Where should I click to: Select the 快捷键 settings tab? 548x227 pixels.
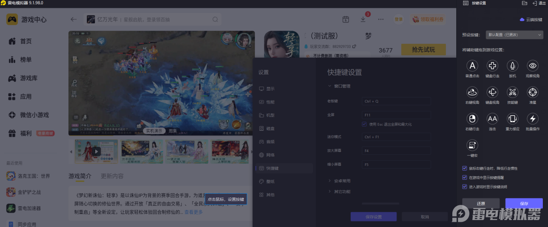(284, 168)
